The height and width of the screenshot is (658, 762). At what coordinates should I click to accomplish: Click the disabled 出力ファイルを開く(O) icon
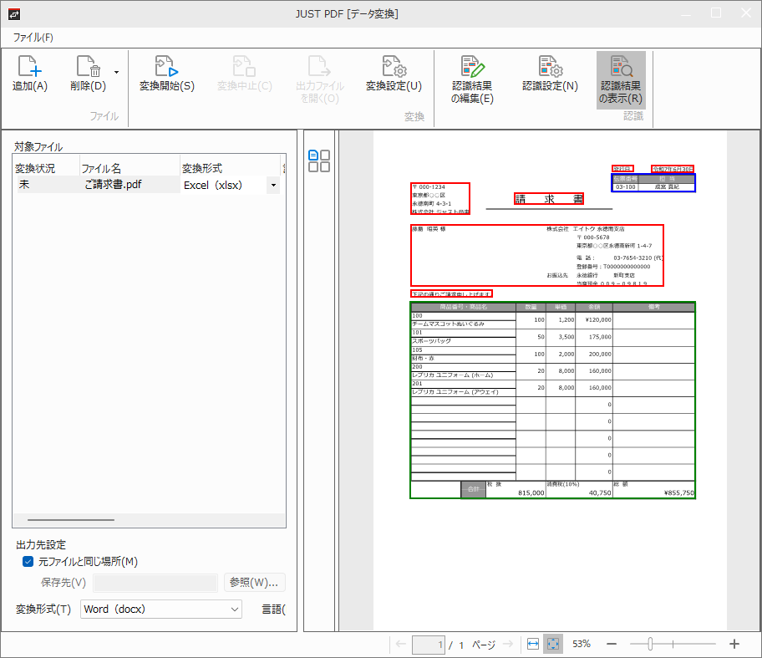[x=319, y=66]
